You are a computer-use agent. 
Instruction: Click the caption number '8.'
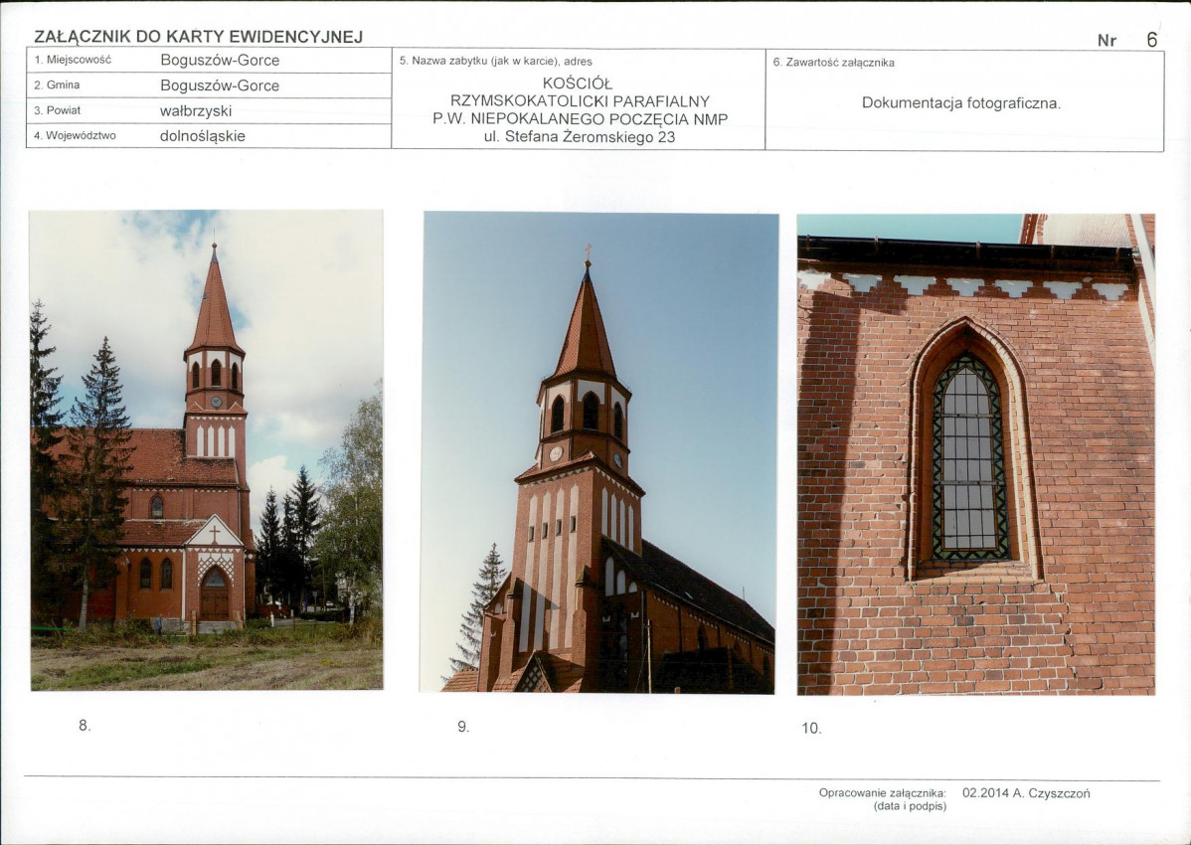[85, 725]
